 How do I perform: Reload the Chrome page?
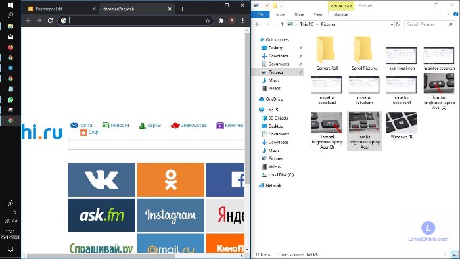pos(50,20)
